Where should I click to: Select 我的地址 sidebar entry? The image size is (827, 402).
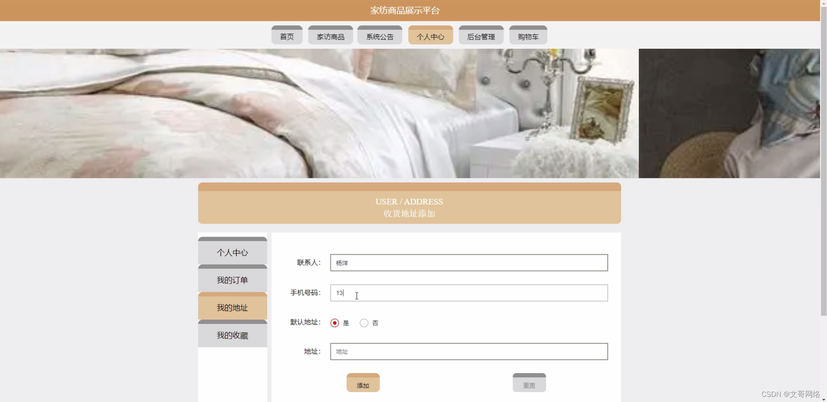pos(232,307)
